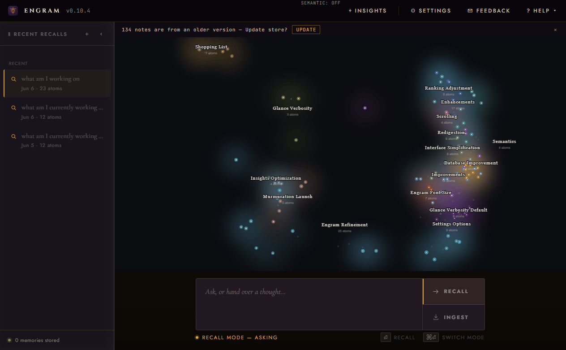The image size is (566, 350).
Task: Click the search icon on the Jun 5 recall
Action: (13, 136)
